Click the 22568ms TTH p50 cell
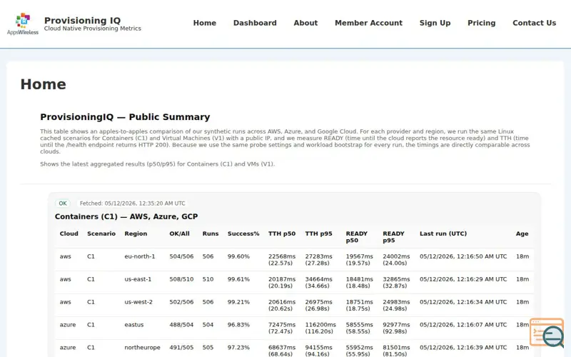 point(282,260)
